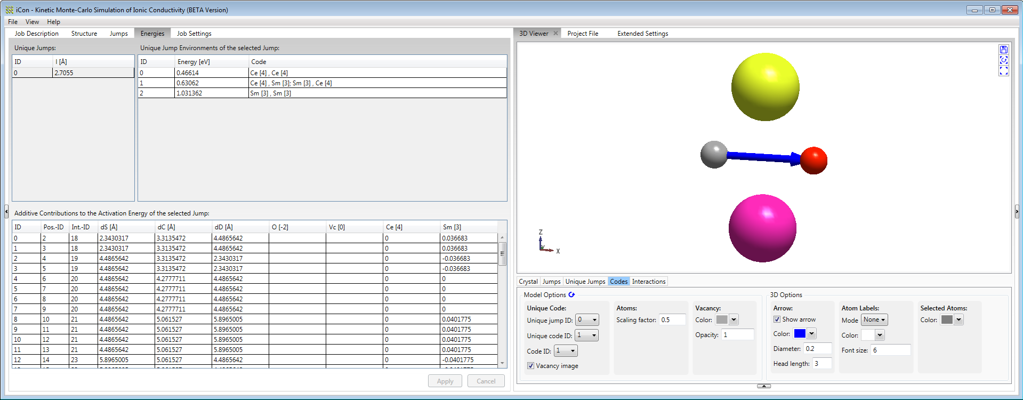
Task: Click the yellow atom sphere in viewer
Action: pos(765,87)
